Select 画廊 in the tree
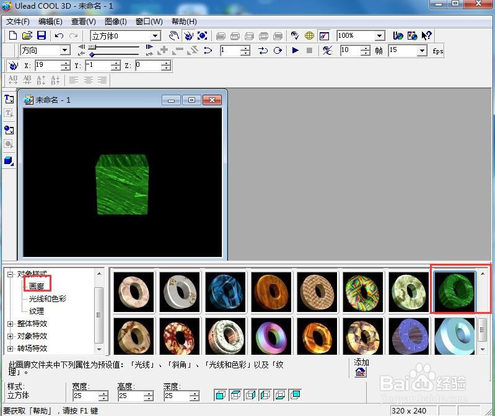The image size is (495, 416). tap(37, 286)
